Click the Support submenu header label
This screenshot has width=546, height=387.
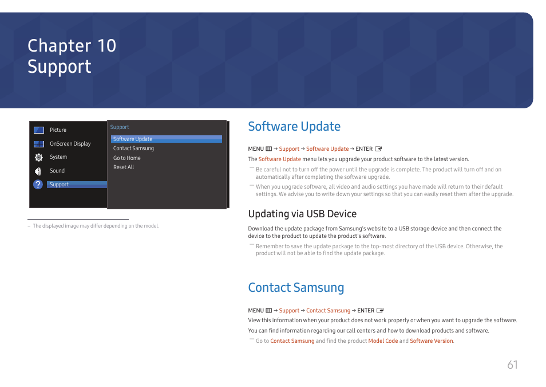[x=120, y=127]
